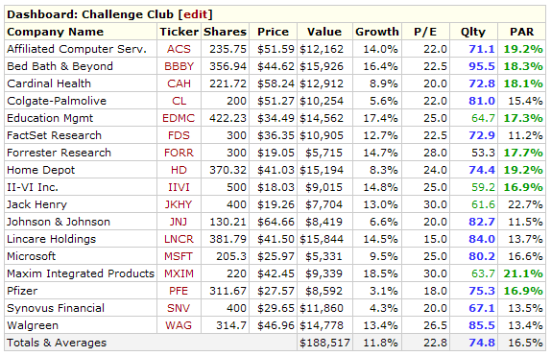Click the JKHY ticker link
The width and height of the screenshot is (551, 356).
(x=179, y=204)
